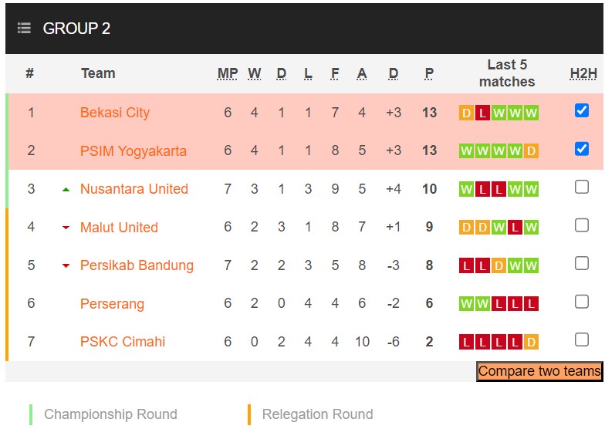
Task: Click the GROUP 2 header title
Action: [76, 29]
